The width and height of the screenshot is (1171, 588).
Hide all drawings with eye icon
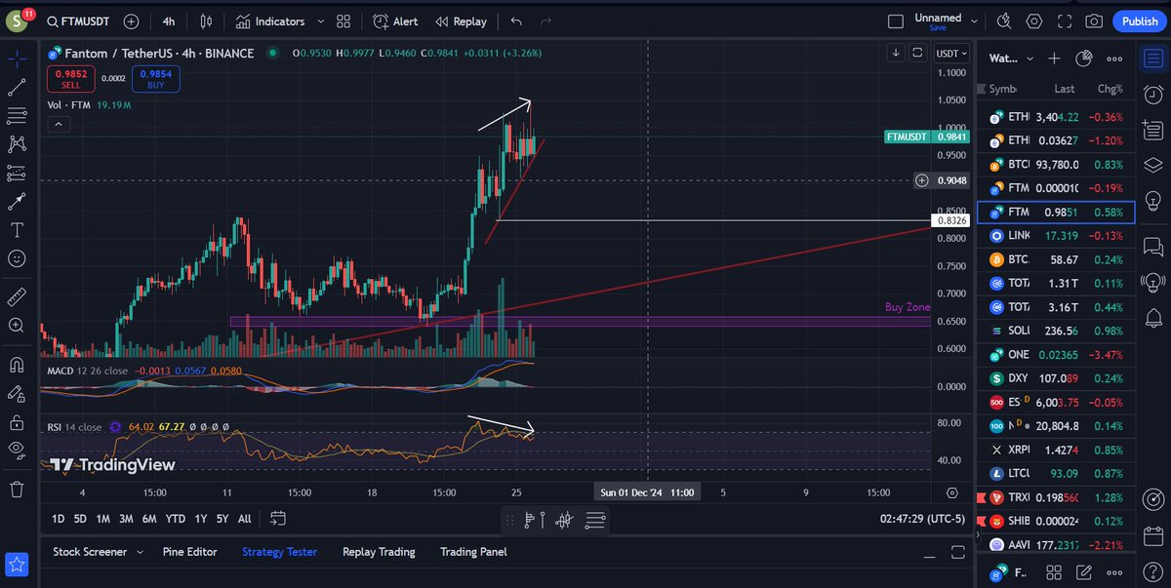coord(17,450)
